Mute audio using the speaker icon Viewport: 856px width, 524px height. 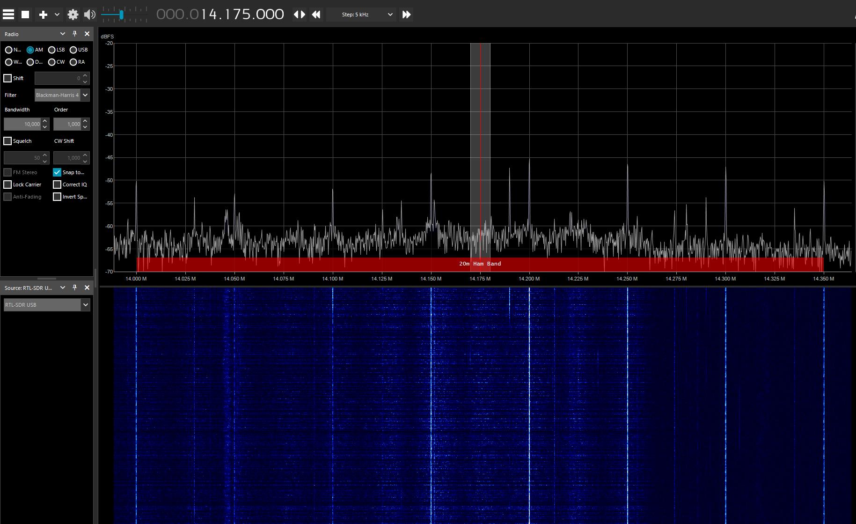[89, 15]
